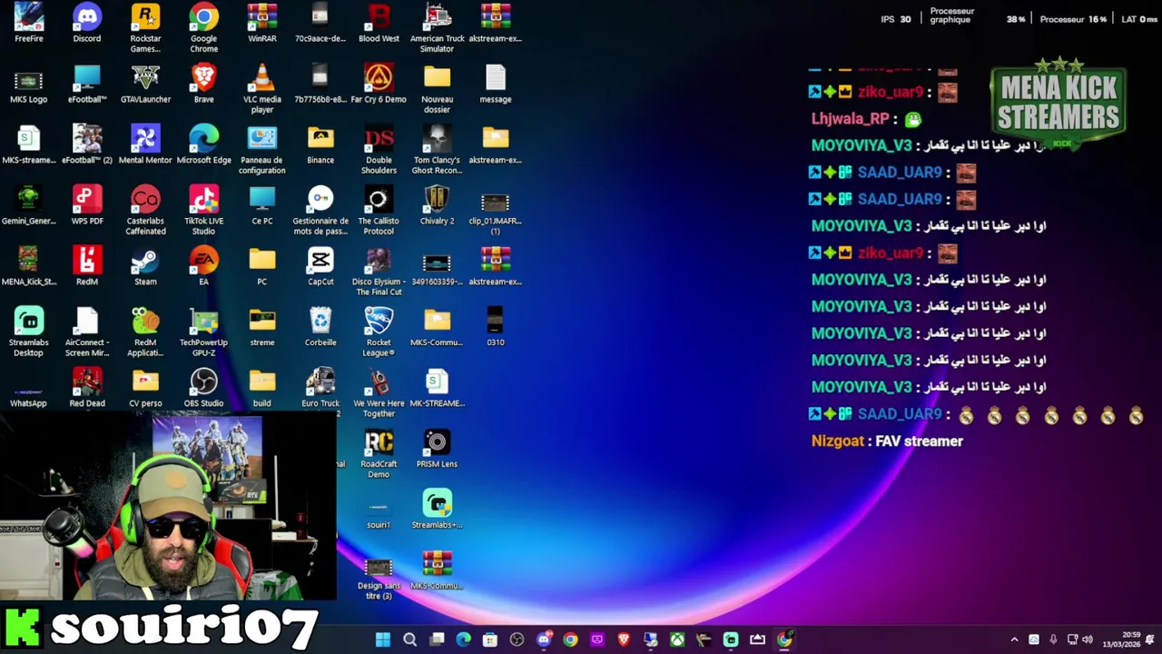The image size is (1162, 654).
Task: Open the WinRAR desktop shortcut
Action: [x=262, y=23]
